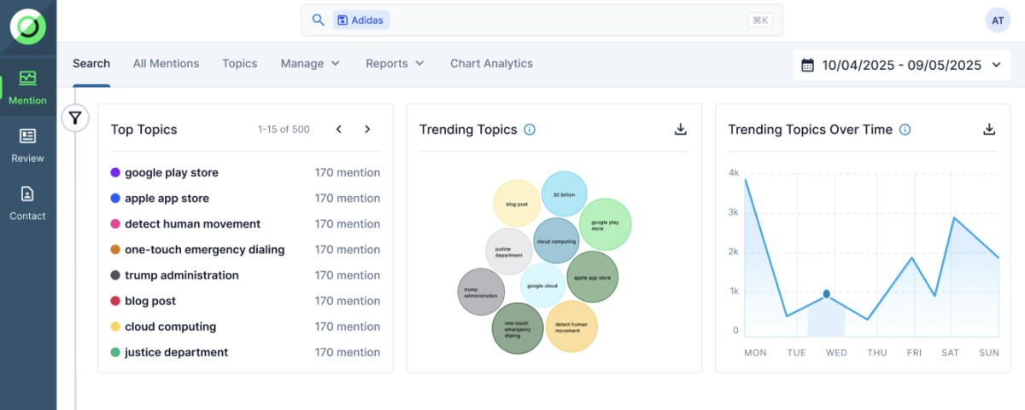
Task: Switch to the Search tab
Action: 91,63
